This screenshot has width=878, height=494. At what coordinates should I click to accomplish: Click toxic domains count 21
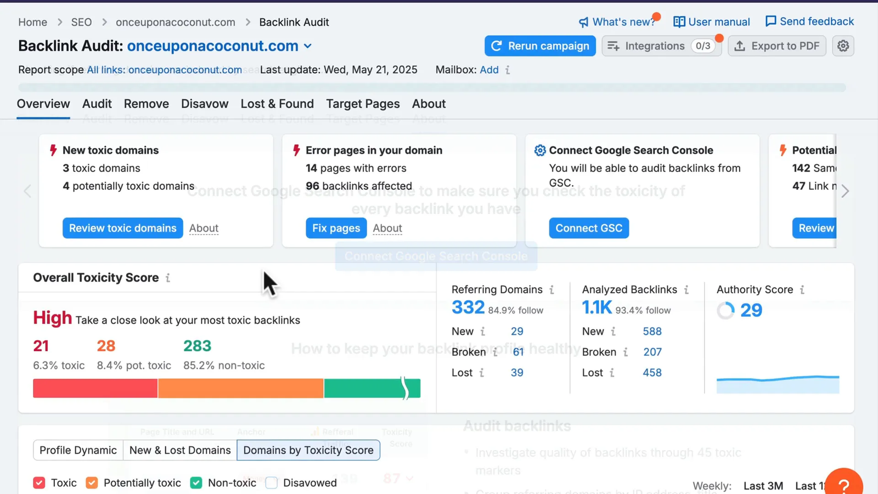point(41,346)
